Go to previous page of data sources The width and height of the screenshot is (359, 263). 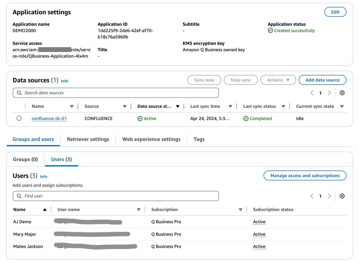[x=312, y=93]
